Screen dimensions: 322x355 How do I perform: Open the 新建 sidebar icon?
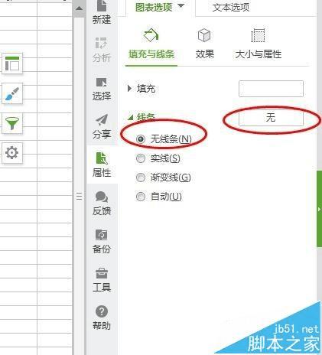(102, 12)
